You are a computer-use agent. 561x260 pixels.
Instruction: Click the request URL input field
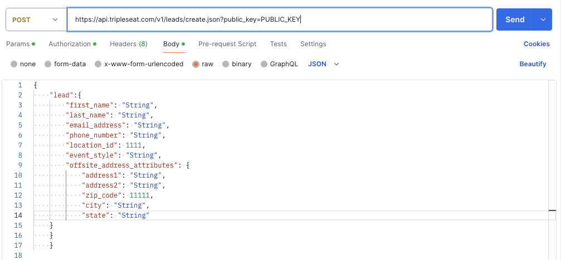pos(280,19)
